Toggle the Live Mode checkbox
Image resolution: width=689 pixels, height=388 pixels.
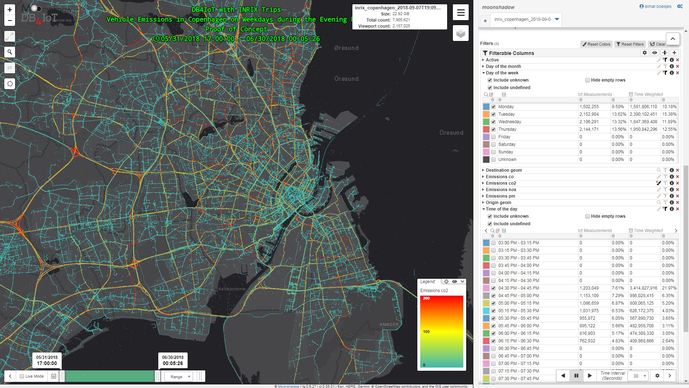[22, 376]
